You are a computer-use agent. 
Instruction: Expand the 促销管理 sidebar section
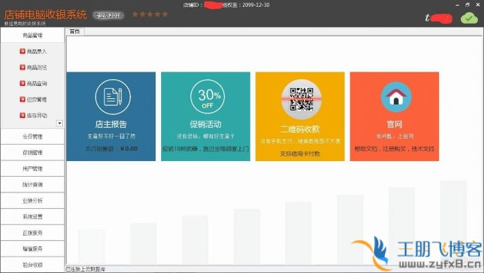click(32, 152)
